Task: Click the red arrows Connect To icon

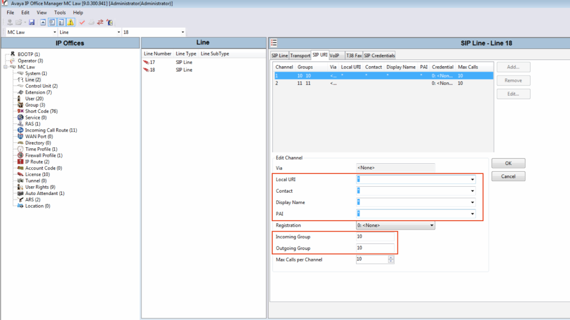Action: 100,22
